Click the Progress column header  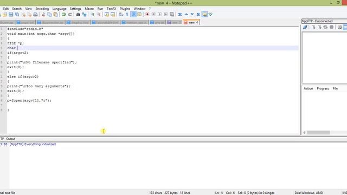pyautogui.click(x=323, y=88)
